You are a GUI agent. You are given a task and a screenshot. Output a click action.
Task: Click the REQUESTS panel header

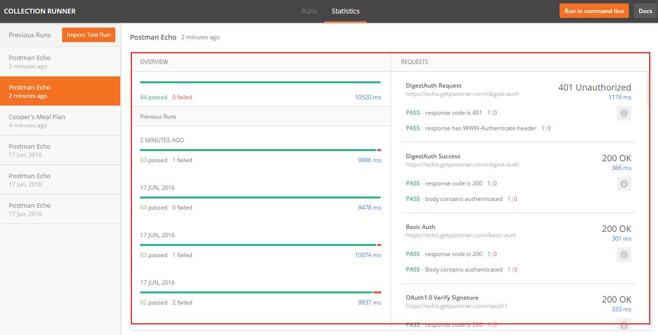pyautogui.click(x=415, y=62)
